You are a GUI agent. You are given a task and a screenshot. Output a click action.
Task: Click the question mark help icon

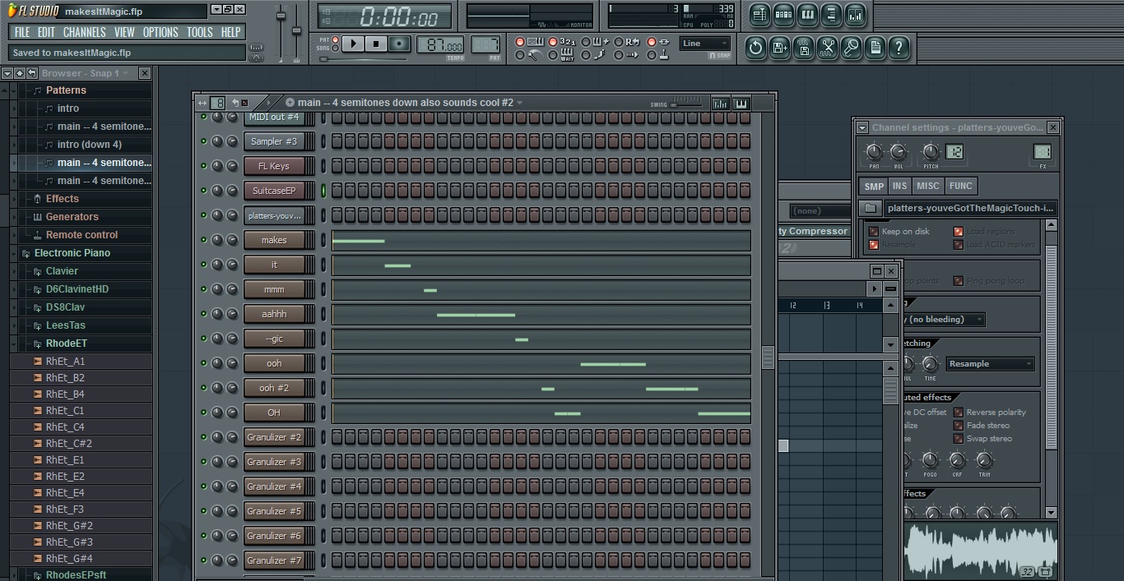[899, 48]
